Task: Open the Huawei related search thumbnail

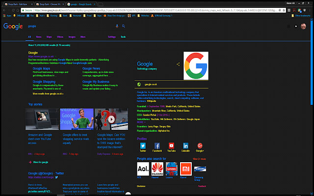Action: click(x=157, y=170)
